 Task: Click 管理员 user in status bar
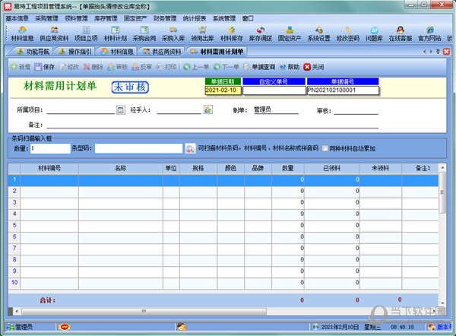pyautogui.click(x=21, y=327)
